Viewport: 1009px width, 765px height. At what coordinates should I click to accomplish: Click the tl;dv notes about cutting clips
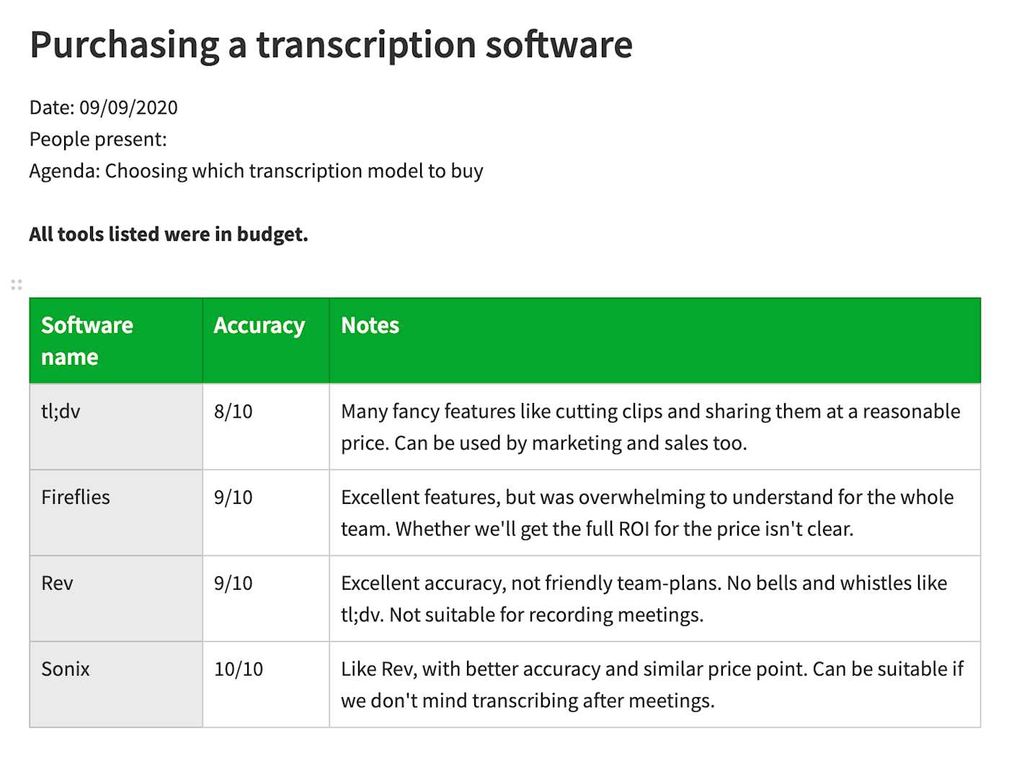coord(651,427)
